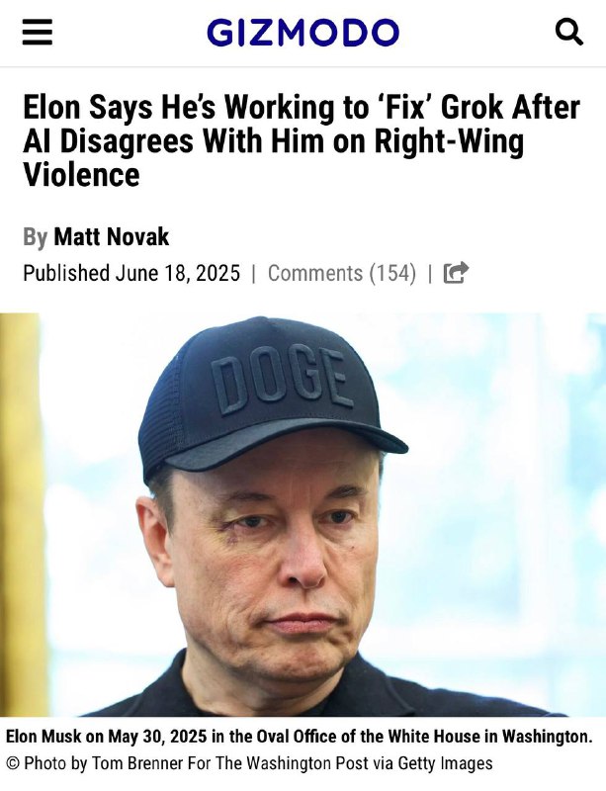Select the article headline about Grok
Image resolution: width=606 pixels, height=791 pixels.
(x=302, y=140)
